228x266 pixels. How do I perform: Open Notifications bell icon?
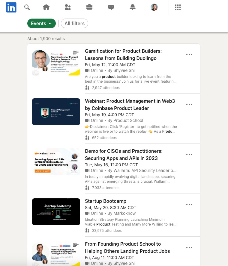tap(133, 7)
